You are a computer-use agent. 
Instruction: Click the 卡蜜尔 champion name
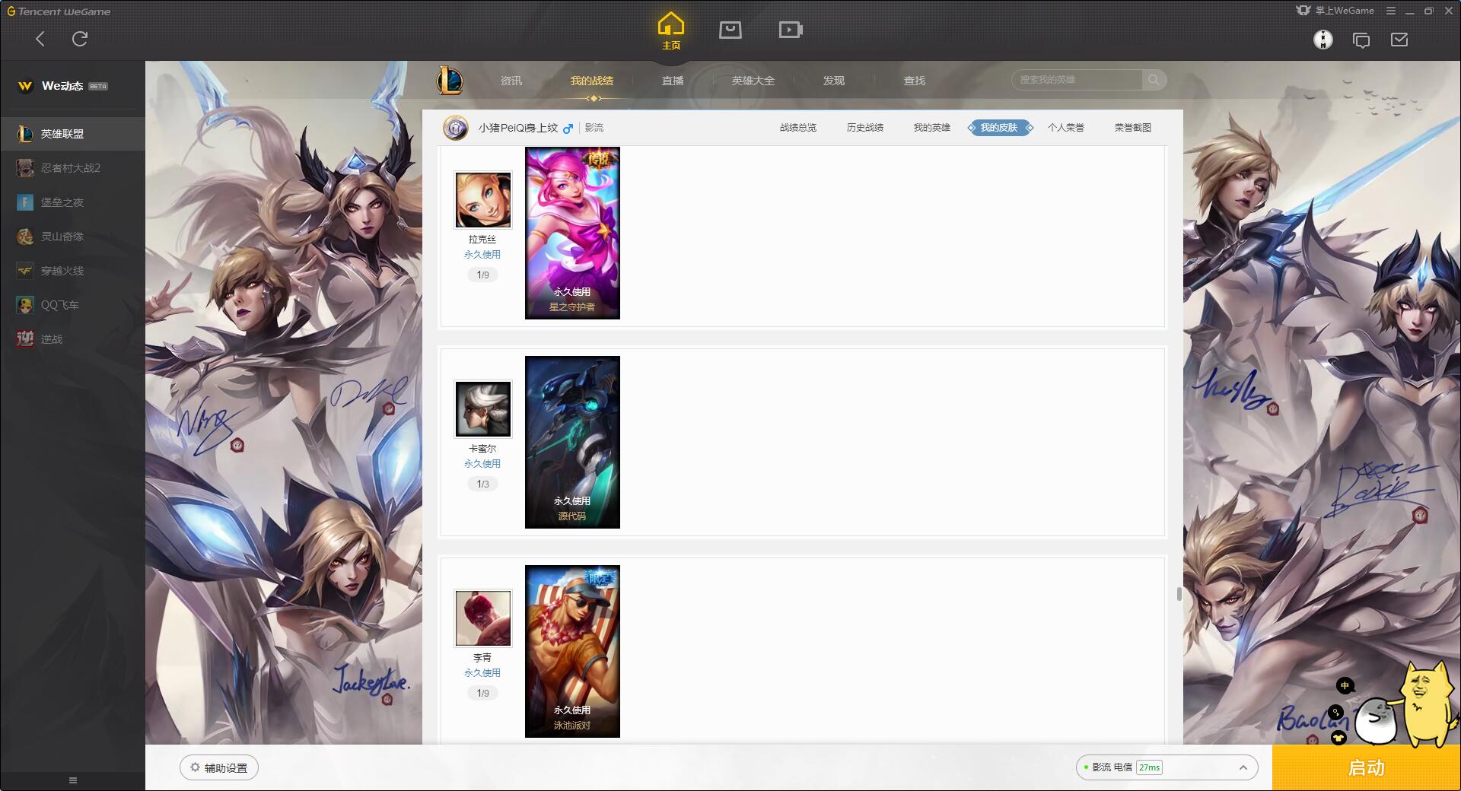482,449
